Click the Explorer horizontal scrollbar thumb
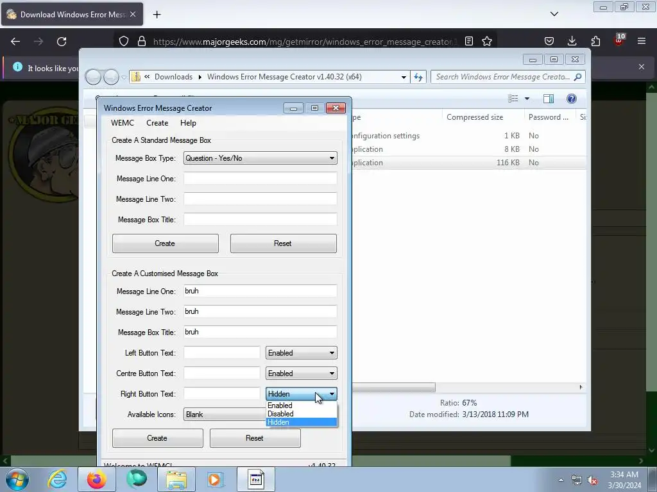Image resolution: width=657 pixels, height=492 pixels. 393,388
